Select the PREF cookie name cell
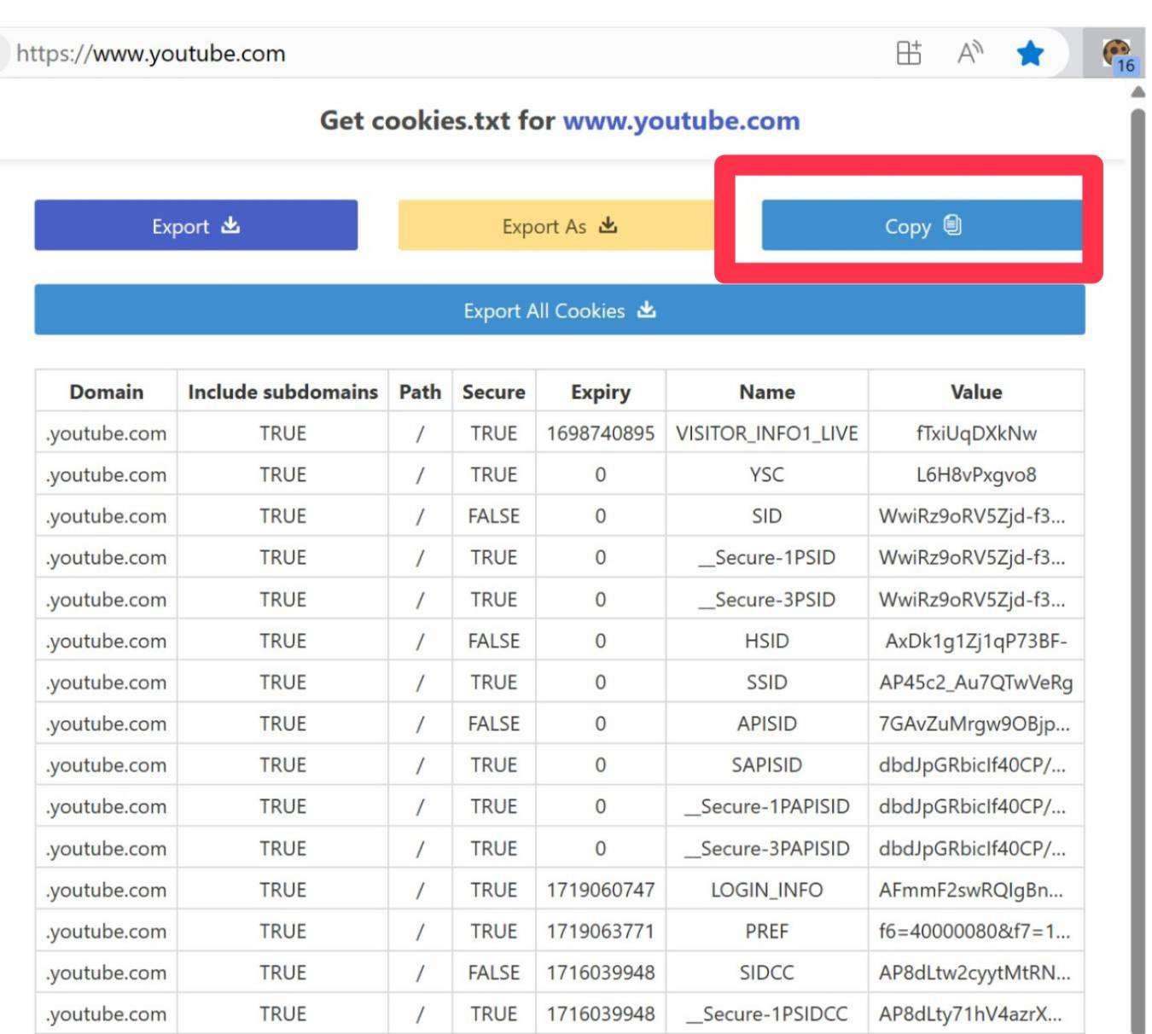This screenshot has width=1152, height=1034. pyautogui.click(x=767, y=931)
